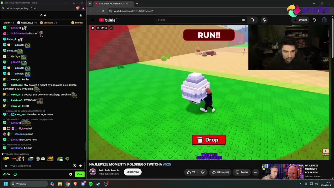This screenshot has height=188, width=334.
Task: Open the YouTube account avatar menu
Action: coord(324,20)
